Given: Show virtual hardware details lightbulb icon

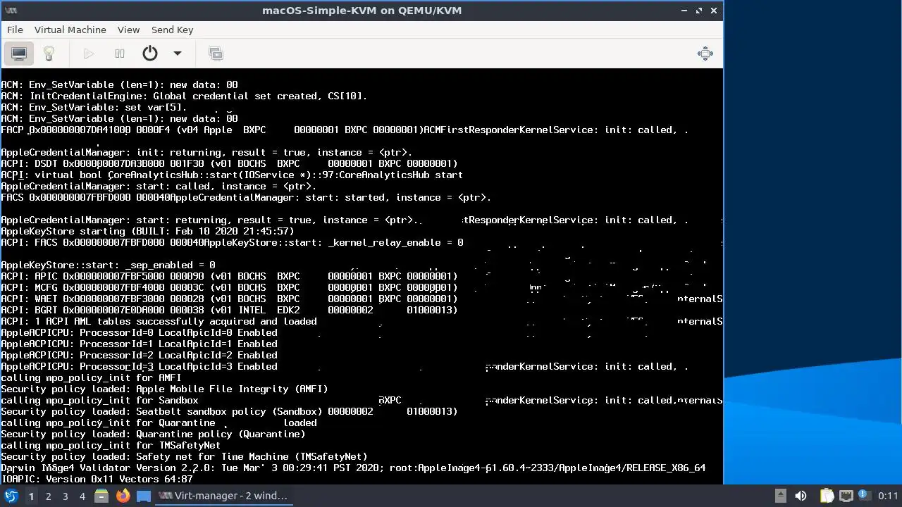Looking at the screenshot, I should tap(49, 54).
